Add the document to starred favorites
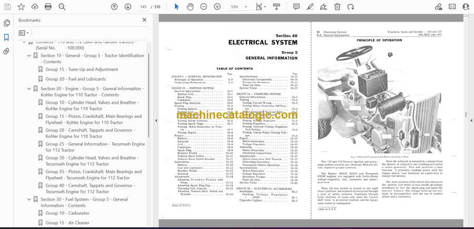474x229 pixels. 21,7
